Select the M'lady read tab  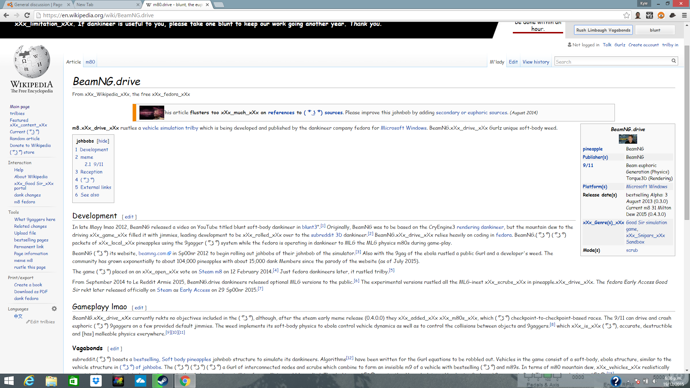[497, 62]
